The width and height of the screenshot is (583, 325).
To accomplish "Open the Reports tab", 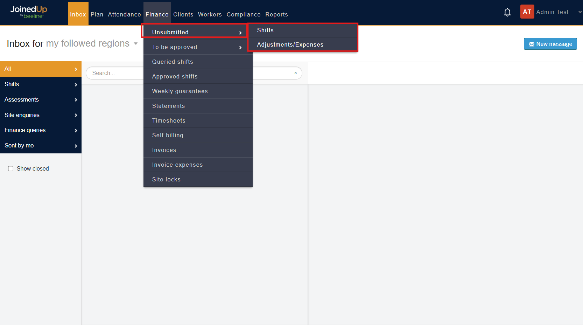I will pos(276,14).
